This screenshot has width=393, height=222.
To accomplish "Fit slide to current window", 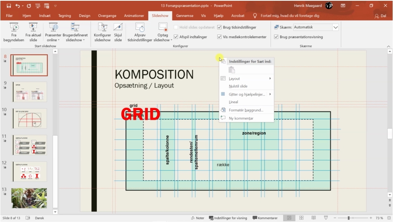I will (x=389, y=218).
